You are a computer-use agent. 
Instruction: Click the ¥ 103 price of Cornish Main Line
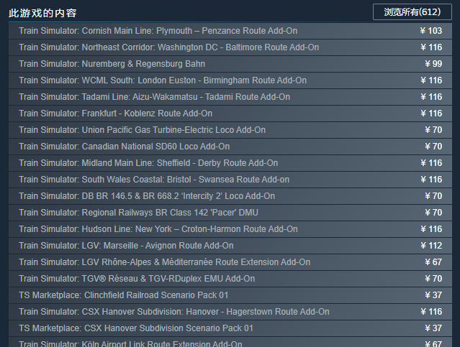pyautogui.click(x=430, y=31)
